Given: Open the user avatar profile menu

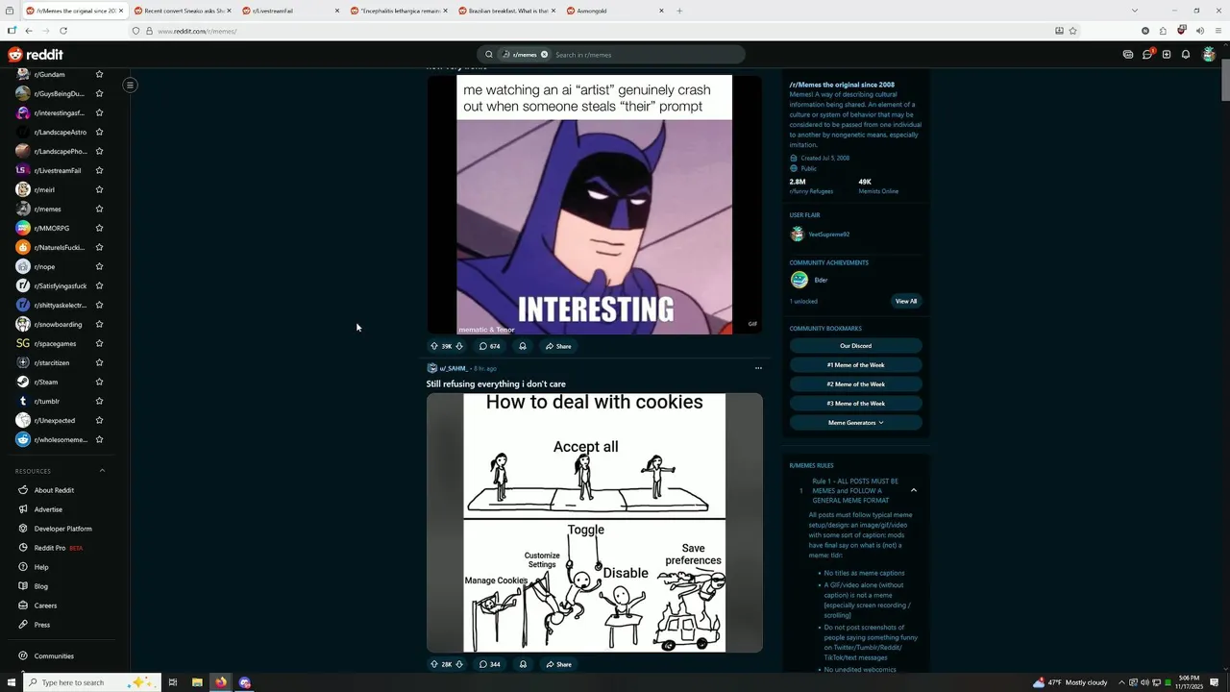Looking at the screenshot, I should 1209,55.
